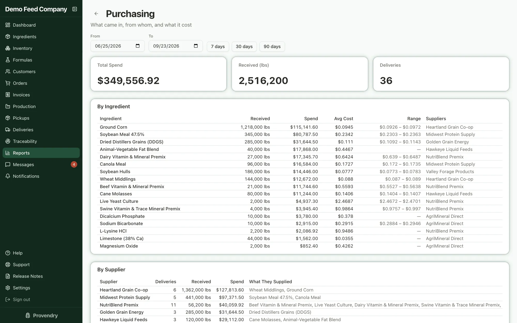Viewport: 517px width, 323px height.
Task: Open the From date calendar picker
Action: [x=138, y=46]
